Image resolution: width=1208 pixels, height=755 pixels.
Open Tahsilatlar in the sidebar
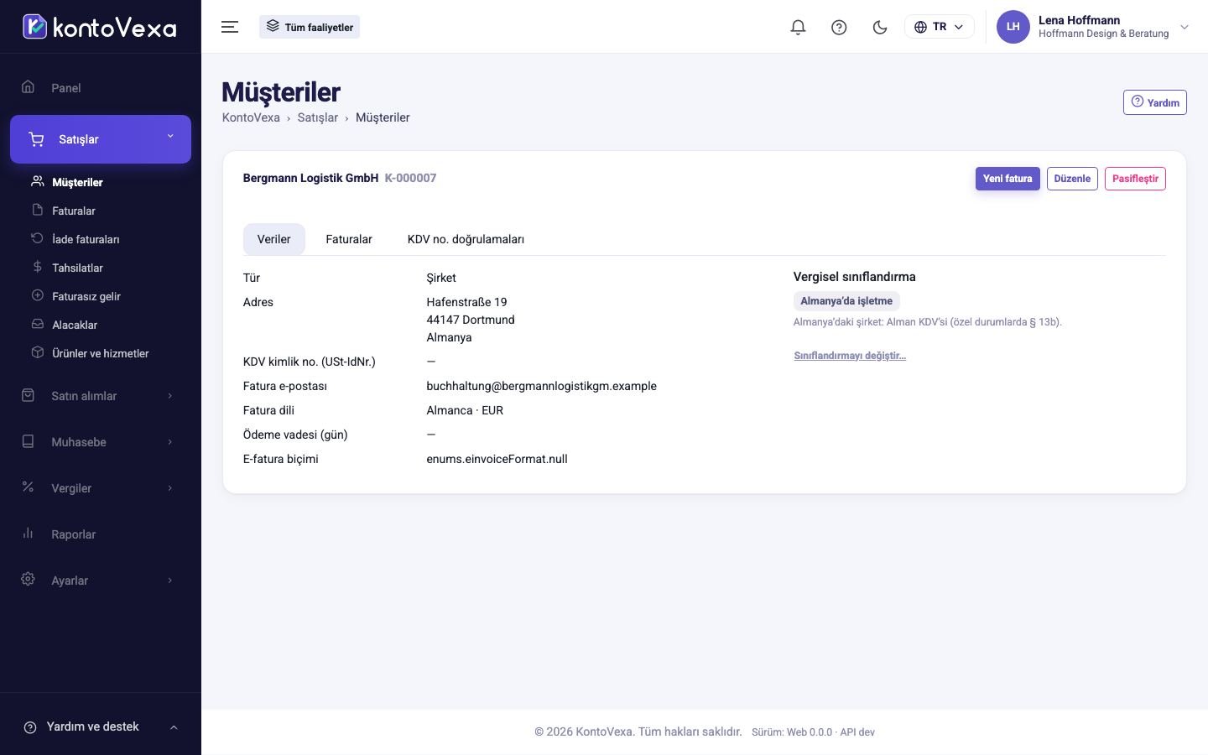pyautogui.click(x=77, y=268)
